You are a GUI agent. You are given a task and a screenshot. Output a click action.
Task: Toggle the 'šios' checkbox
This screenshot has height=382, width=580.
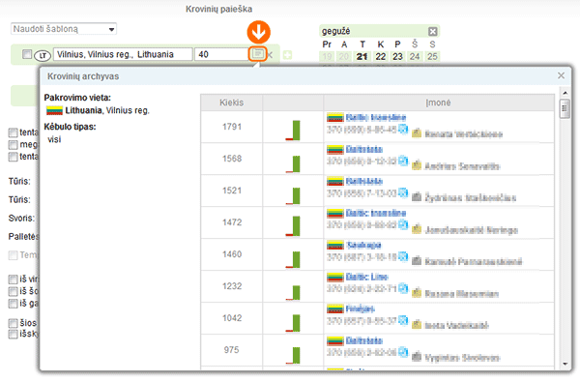point(13,323)
